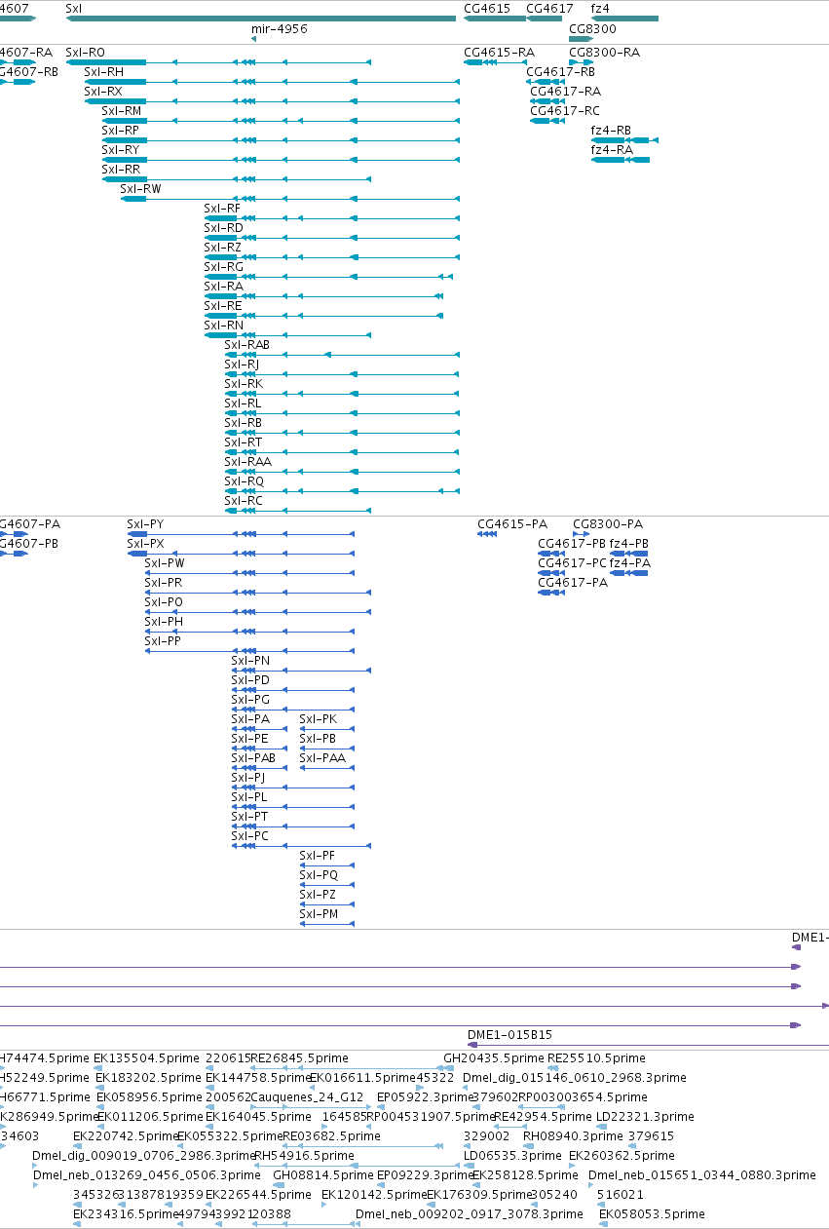
Task: Click the Sxl-PY protein label
Action: tap(145, 524)
